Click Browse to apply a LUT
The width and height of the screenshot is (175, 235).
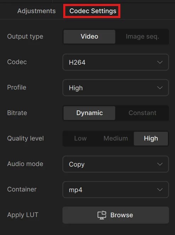[116, 215]
